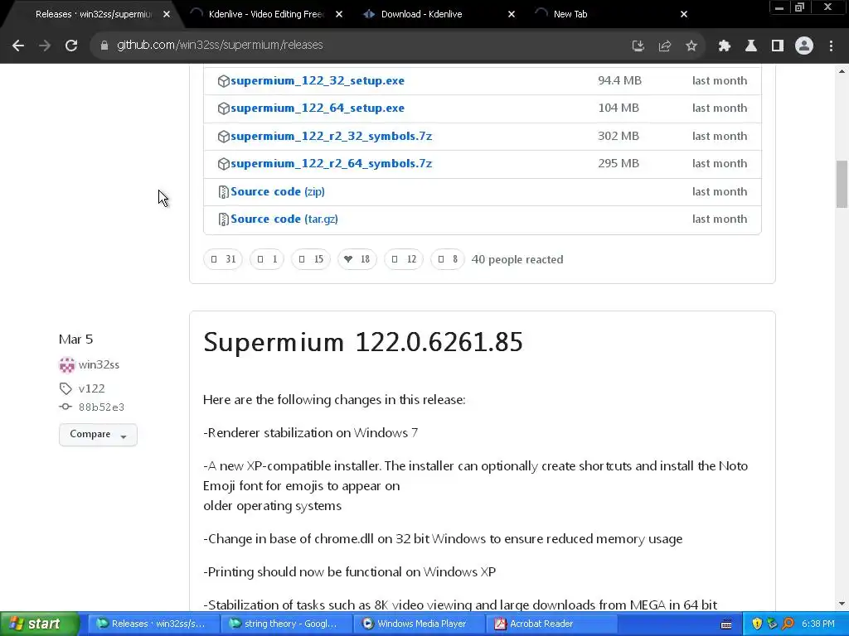The height and width of the screenshot is (636, 849).
Task: Close the Kdenlive Video Editing tab
Action: tap(339, 15)
